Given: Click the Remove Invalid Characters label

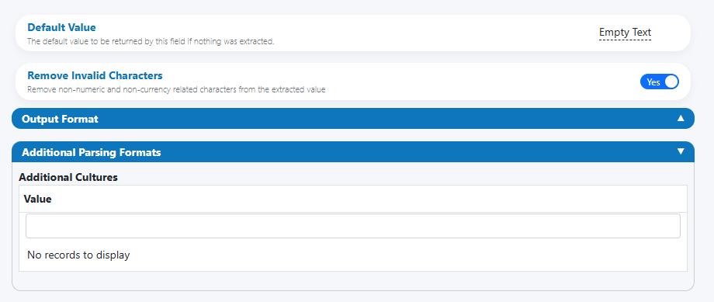Looking at the screenshot, I should coord(95,75).
